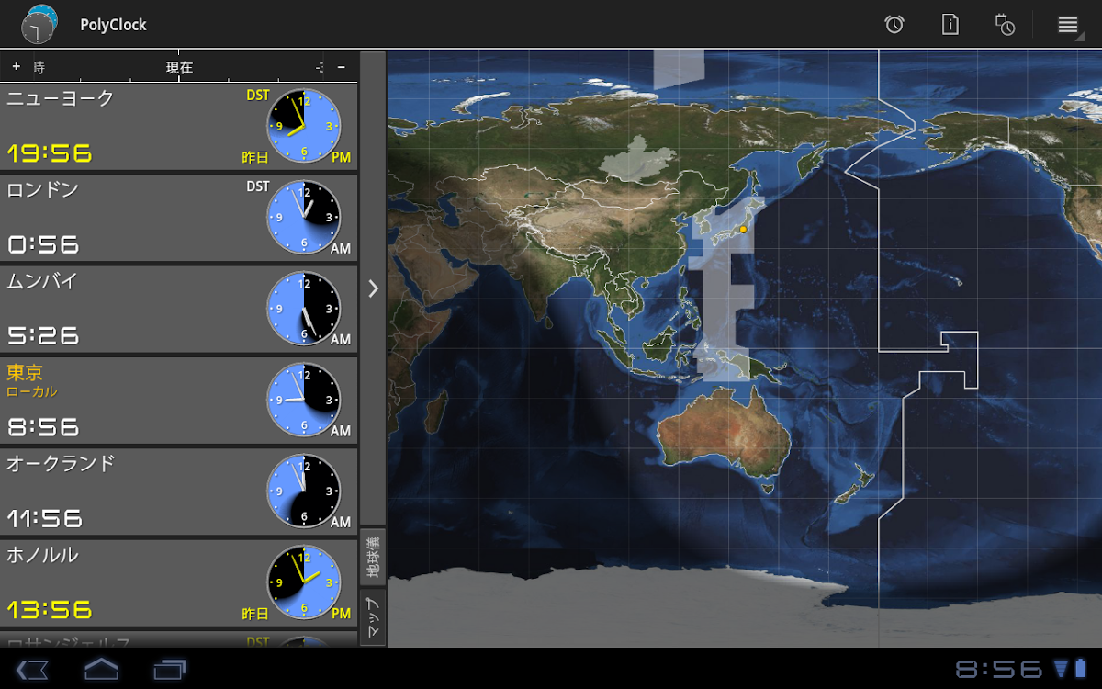Open the overflow menu icon

click(x=1067, y=25)
